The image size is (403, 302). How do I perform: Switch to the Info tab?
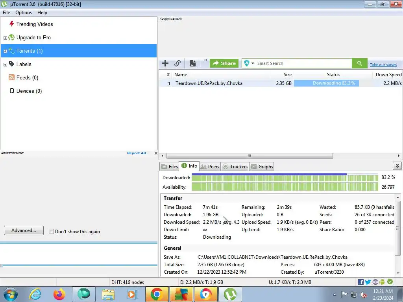click(189, 166)
